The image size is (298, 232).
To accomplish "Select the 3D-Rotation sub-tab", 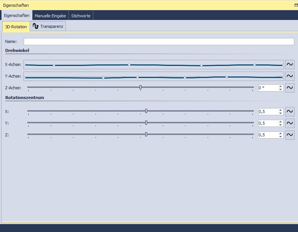I will click(x=16, y=27).
